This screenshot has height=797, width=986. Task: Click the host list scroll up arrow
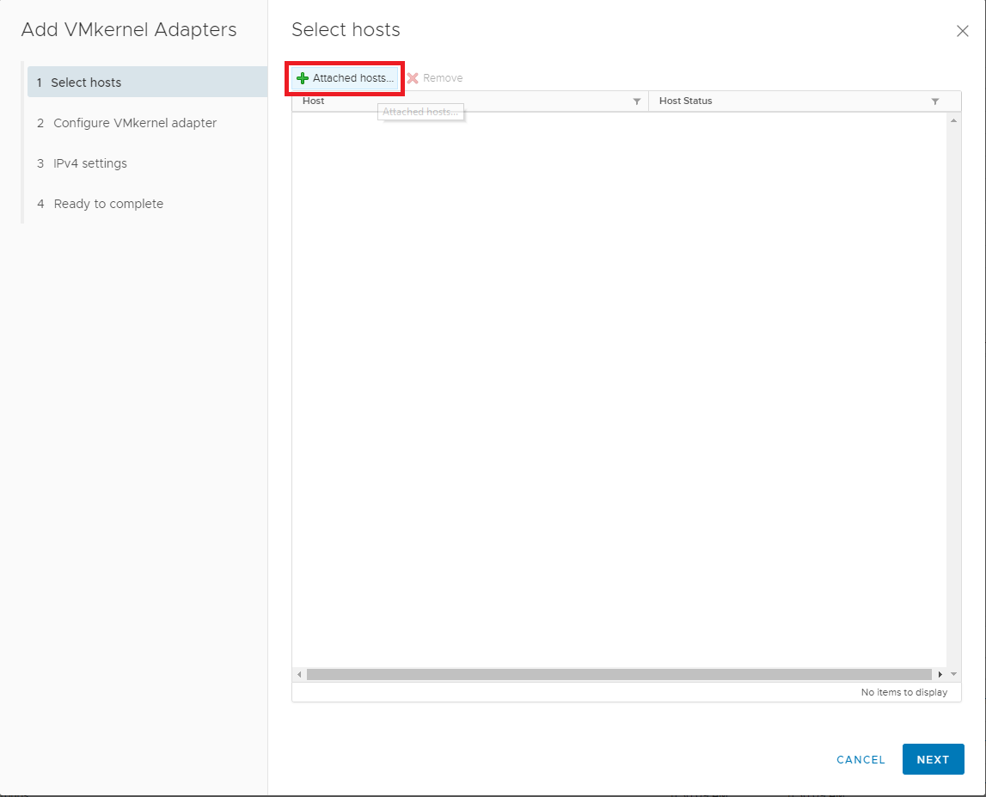[954, 120]
